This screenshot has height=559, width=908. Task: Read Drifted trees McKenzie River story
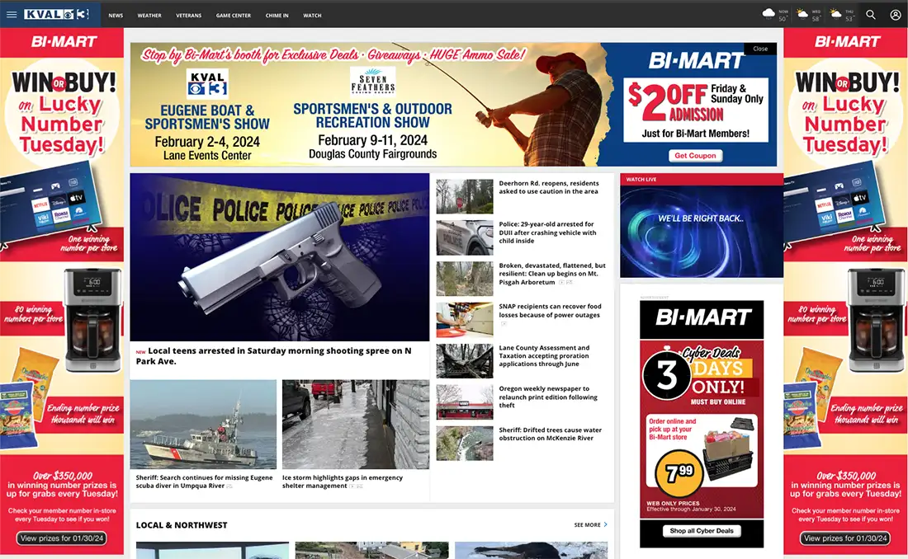(x=550, y=434)
